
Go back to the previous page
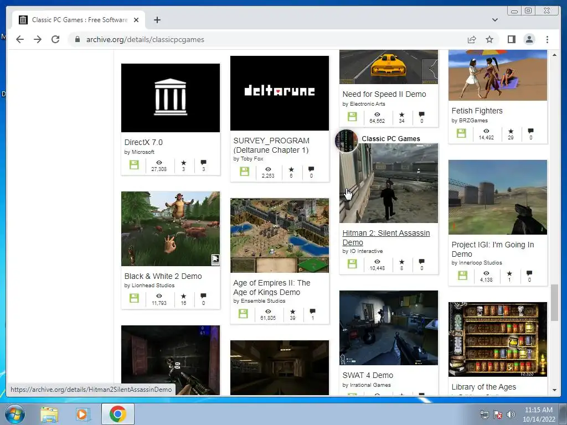[x=20, y=39]
